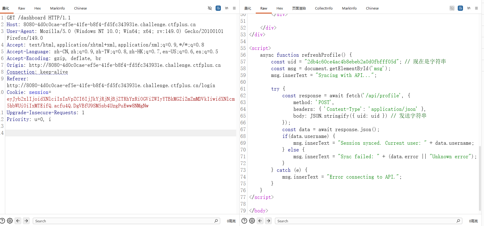Click the Referer URL ending in /login
The width and height of the screenshot is (484, 226).
click(x=111, y=86)
